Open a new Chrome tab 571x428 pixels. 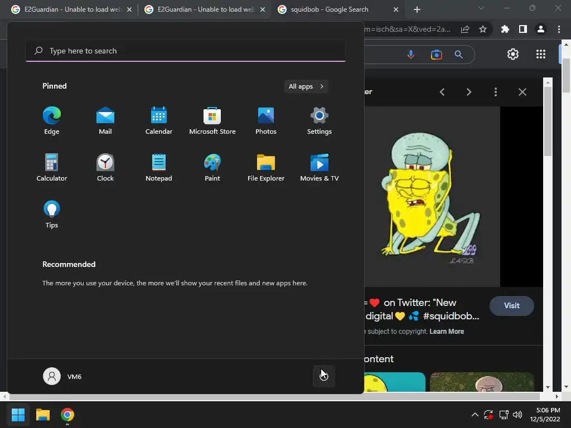(x=417, y=10)
